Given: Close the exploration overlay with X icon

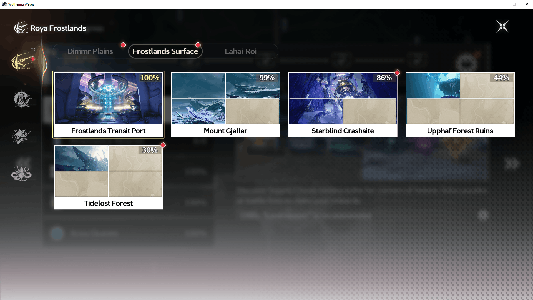Looking at the screenshot, I should pos(502,27).
